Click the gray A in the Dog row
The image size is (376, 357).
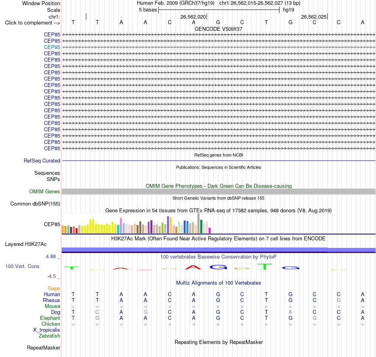(290, 312)
